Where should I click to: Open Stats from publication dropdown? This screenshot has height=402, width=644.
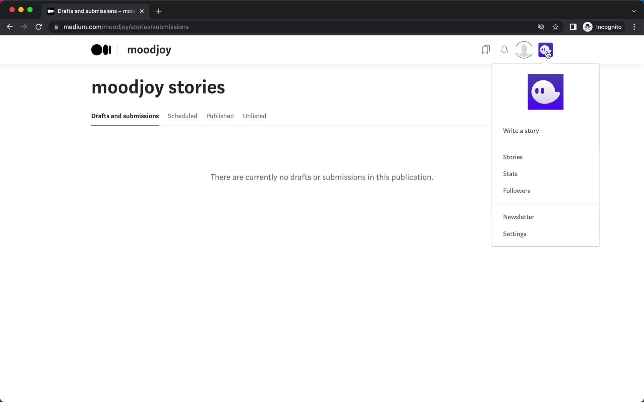511,173
